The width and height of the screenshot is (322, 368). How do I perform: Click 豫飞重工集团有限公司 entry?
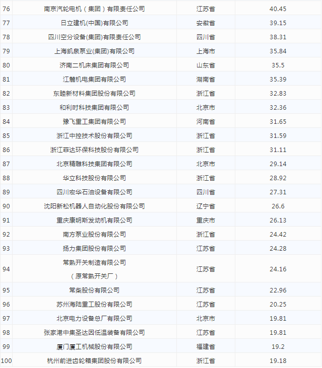[x=94, y=121]
